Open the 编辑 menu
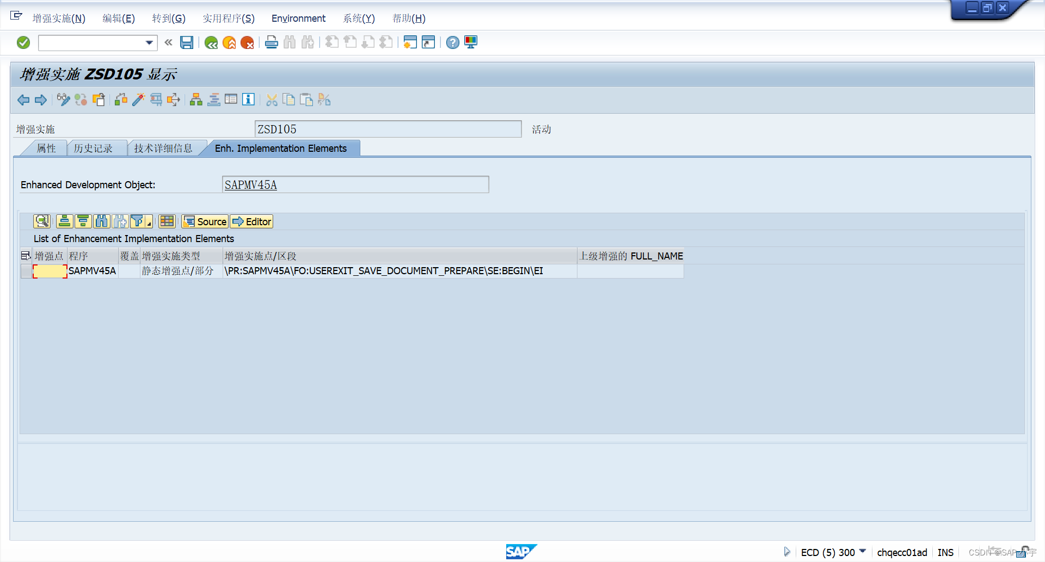Image resolution: width=1045 pixels, height=562 pixels. click(119, 18)
